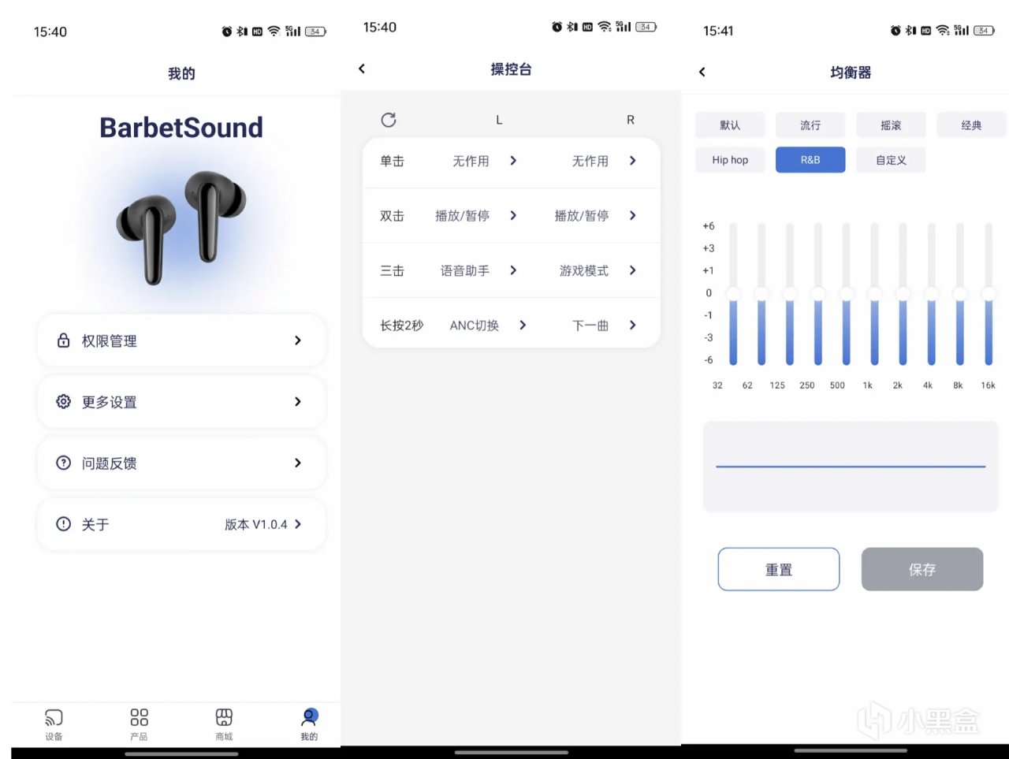
Task: Open 问题反馈 chevron arrow
Action: 298,463
